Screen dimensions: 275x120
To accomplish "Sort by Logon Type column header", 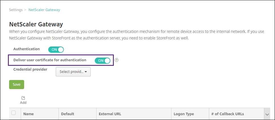I will [x=184, y=114].
